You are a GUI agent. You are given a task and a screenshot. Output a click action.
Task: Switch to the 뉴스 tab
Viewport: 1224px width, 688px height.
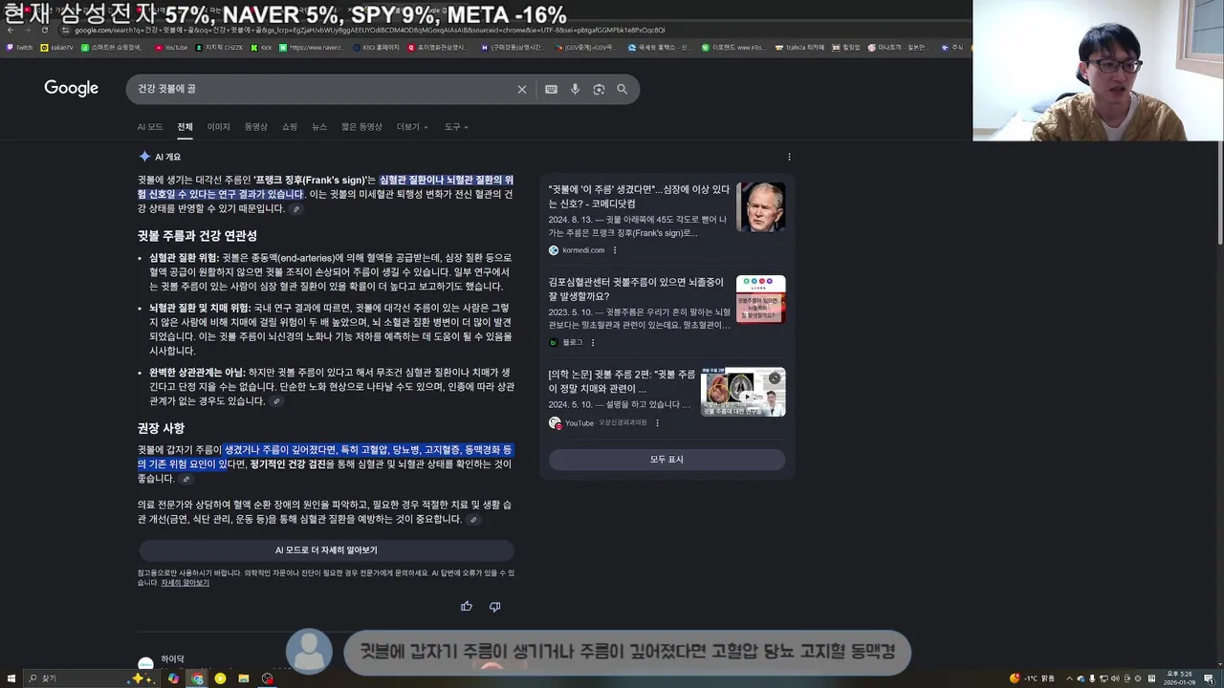pos(319,127)
